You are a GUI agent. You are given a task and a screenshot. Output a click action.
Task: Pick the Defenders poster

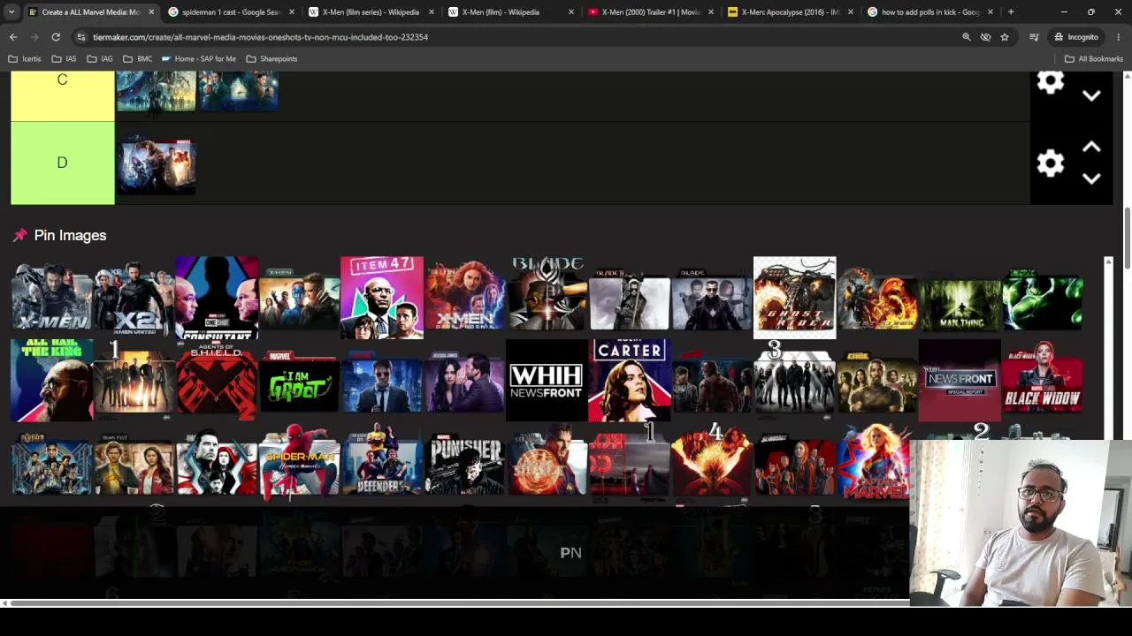tap(382, 462)
